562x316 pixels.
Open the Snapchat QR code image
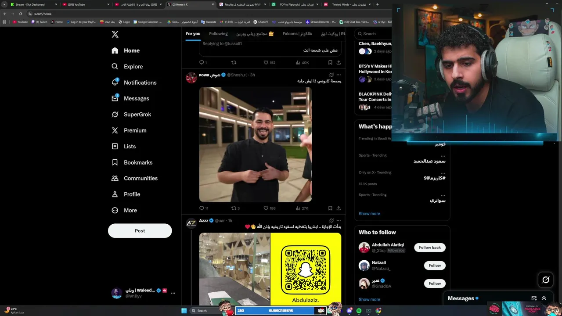pyautogui.click(x=306, y=269)
